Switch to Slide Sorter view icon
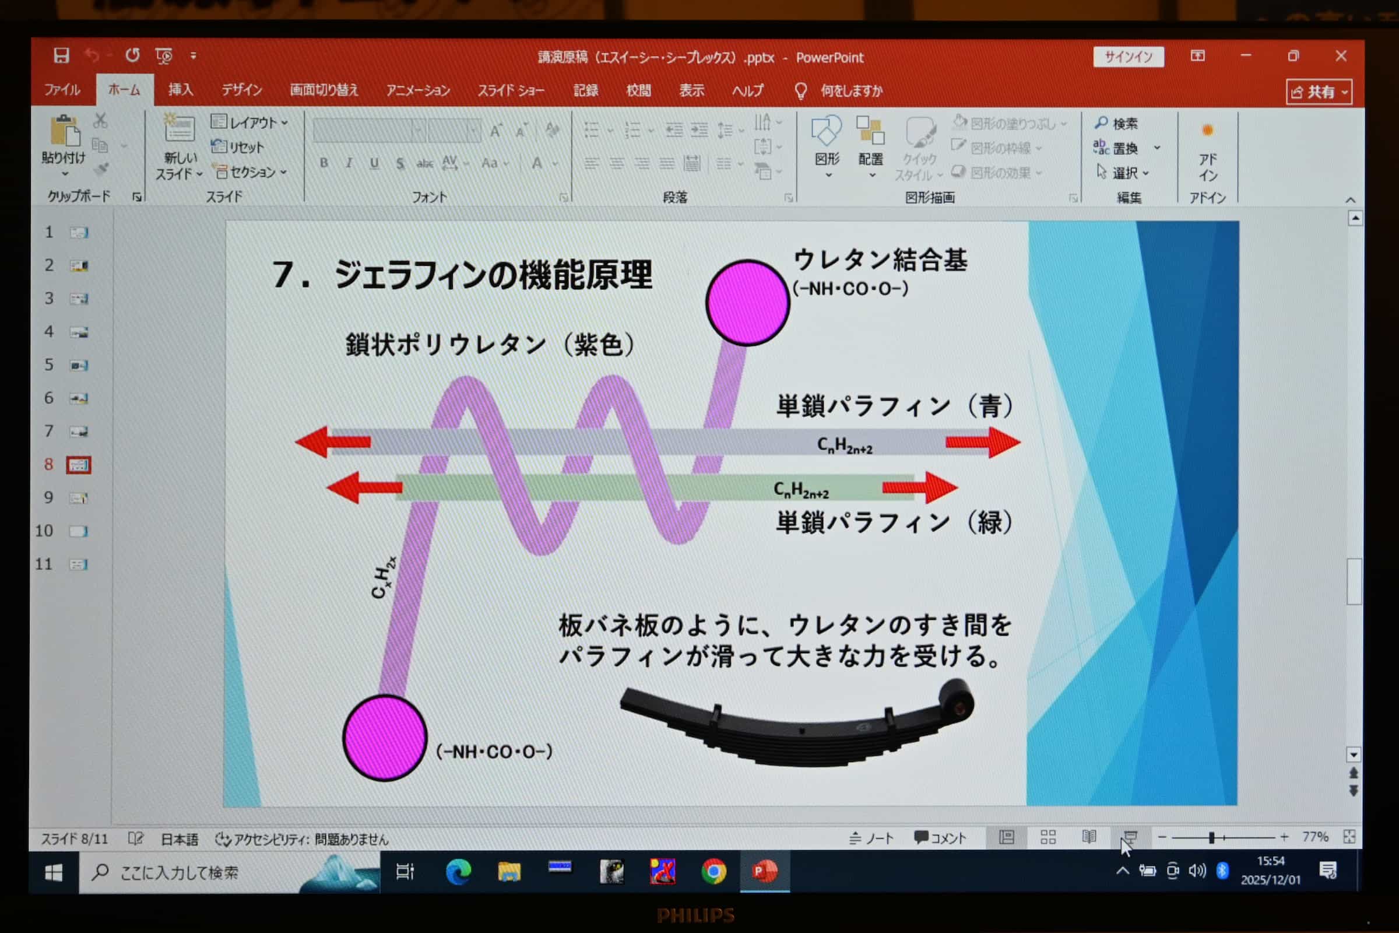1399x933 pixels. point(1048,838)
